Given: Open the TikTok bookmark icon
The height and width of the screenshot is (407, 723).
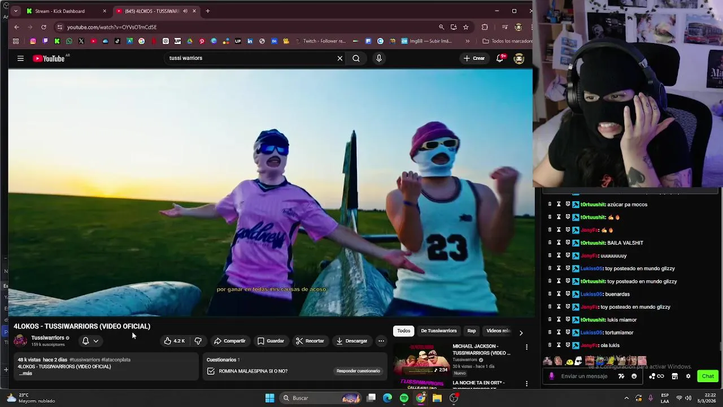Looking at the screenshot, I should [117, 41].
